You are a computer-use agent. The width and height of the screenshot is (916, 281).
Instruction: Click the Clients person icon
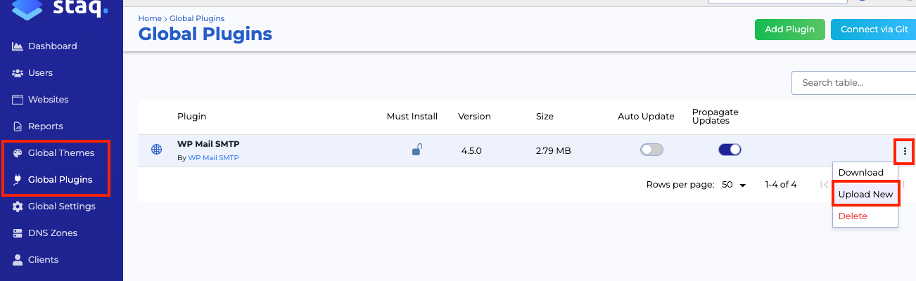pyautogui.click(x=18, y=260)
